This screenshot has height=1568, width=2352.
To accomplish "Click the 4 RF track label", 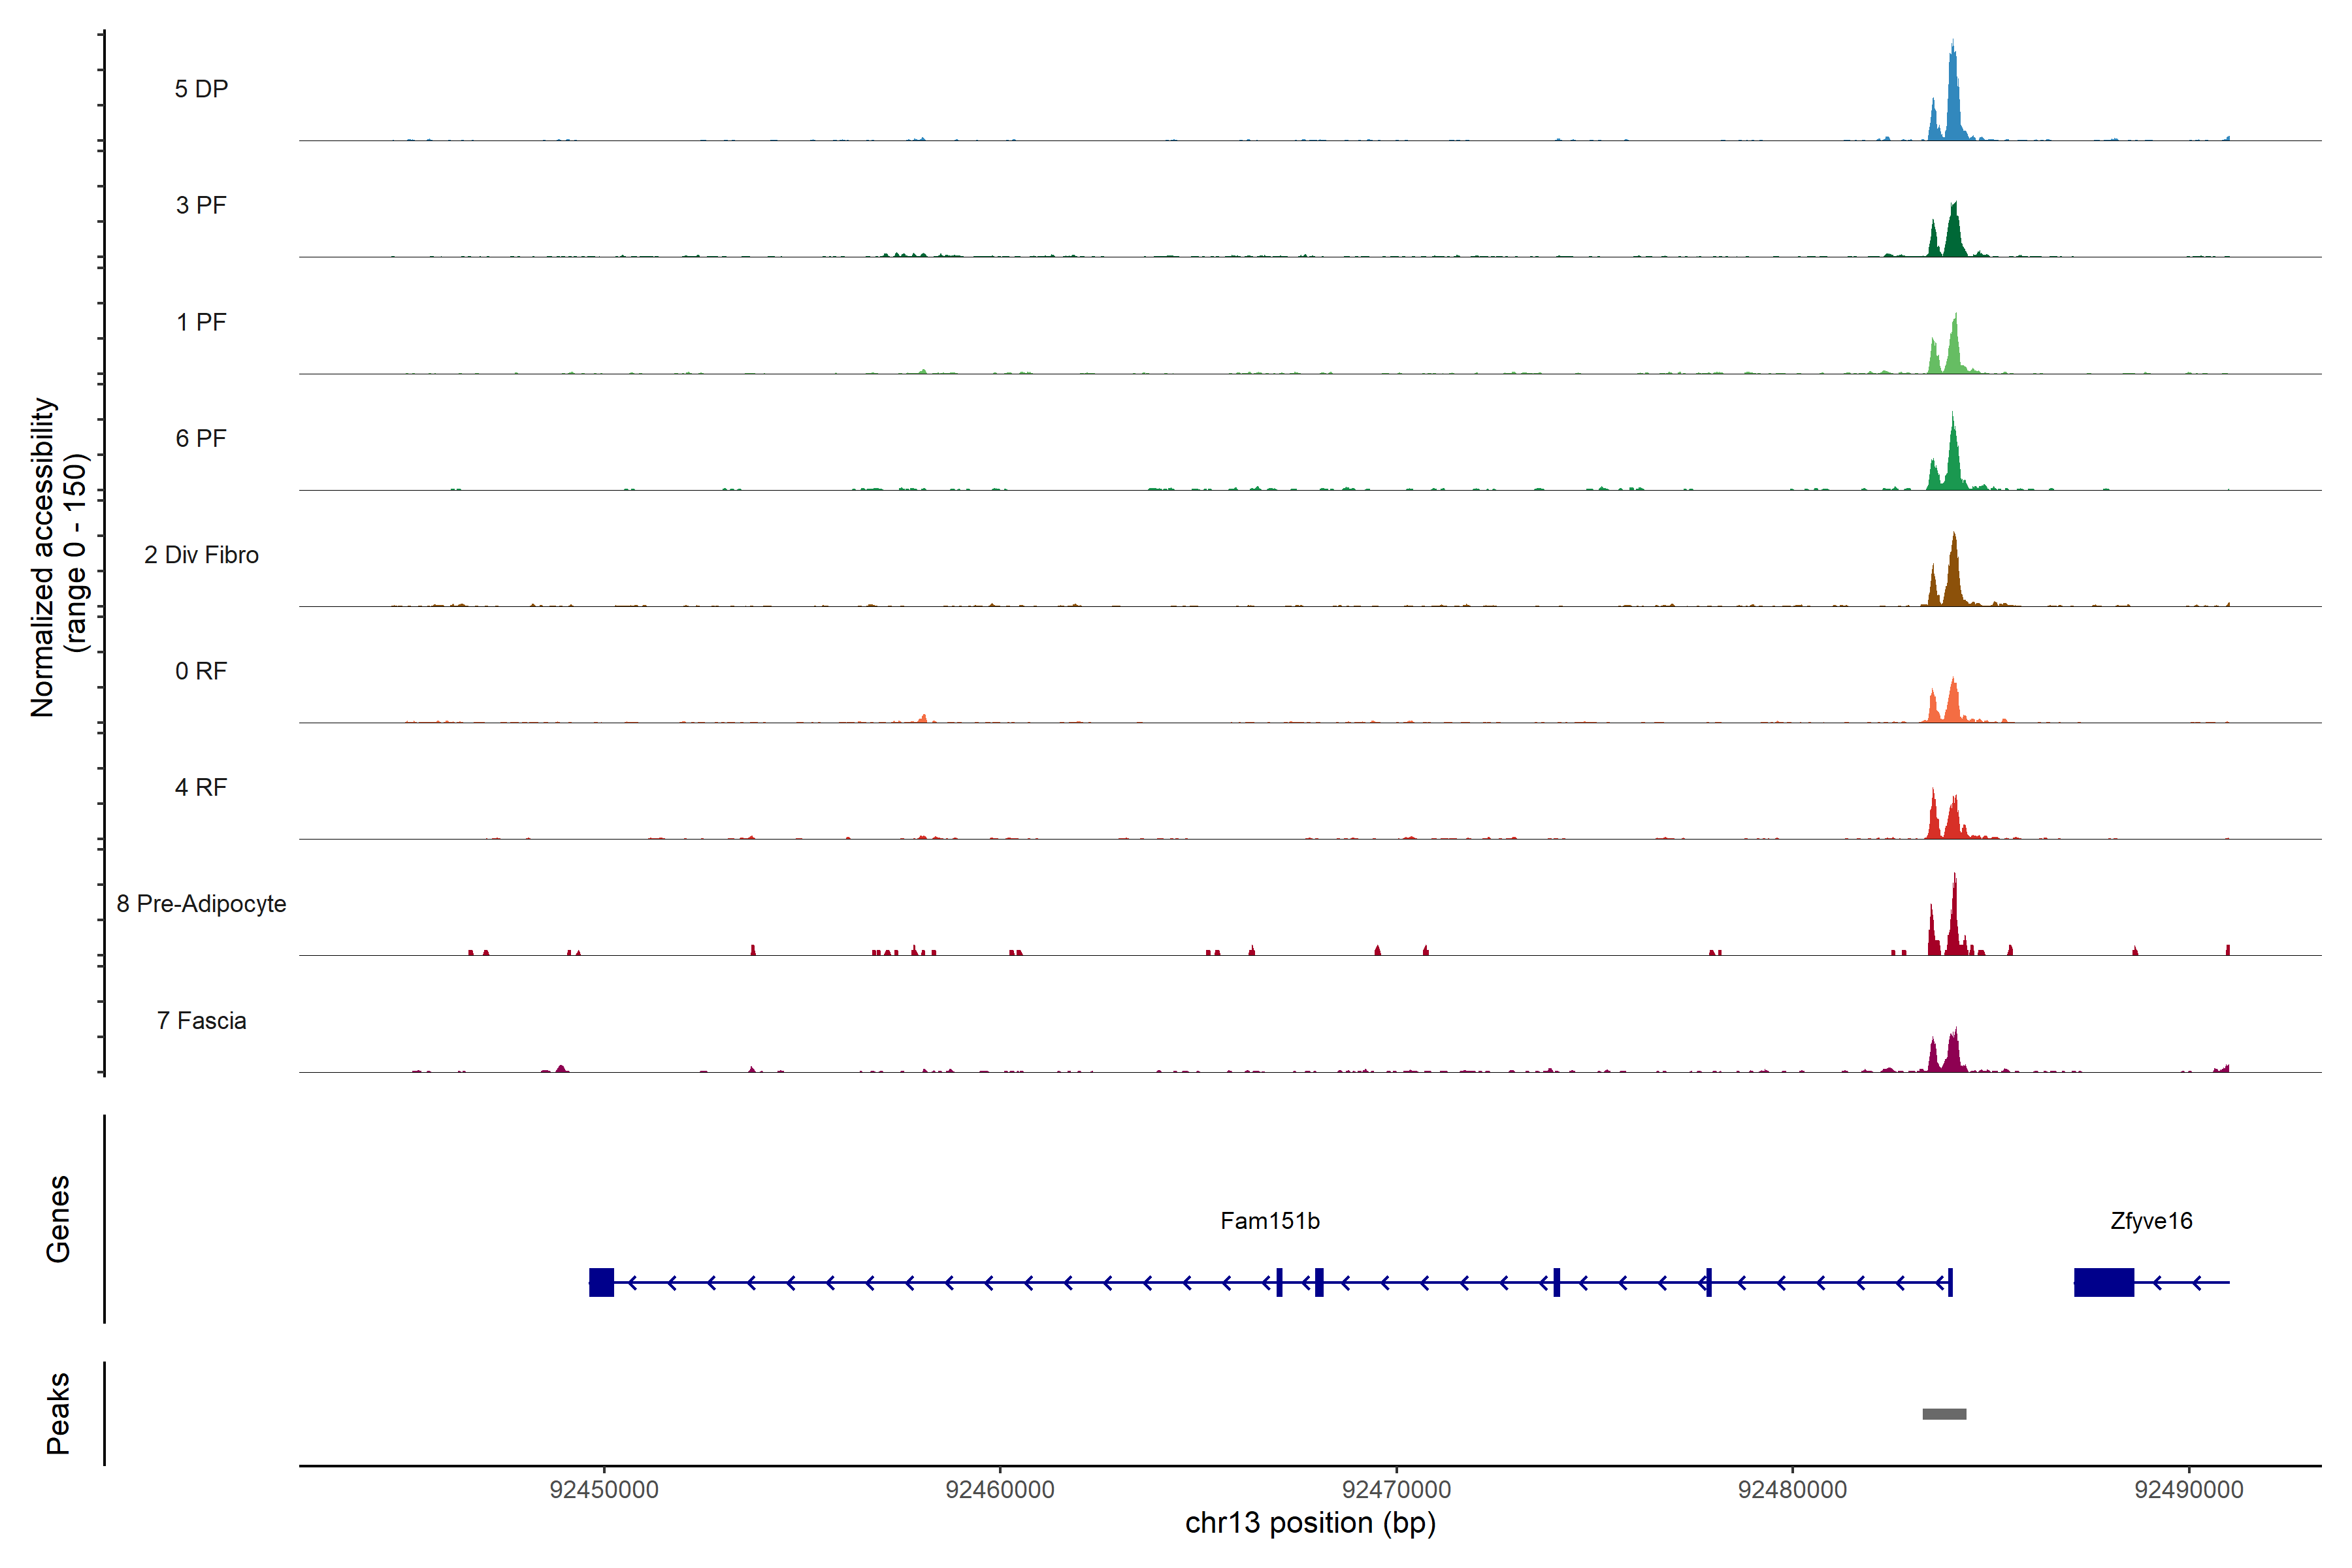I will click(201, 787).
